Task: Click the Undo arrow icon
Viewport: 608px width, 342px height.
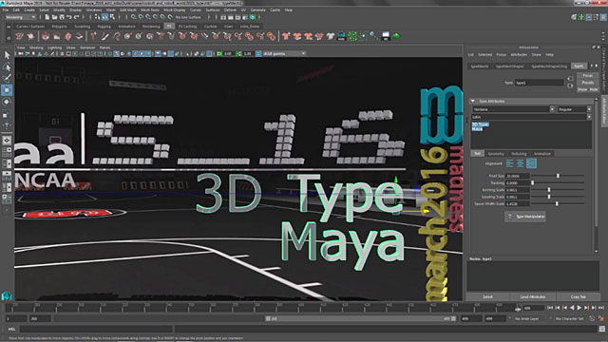Action: pos(69,17)
